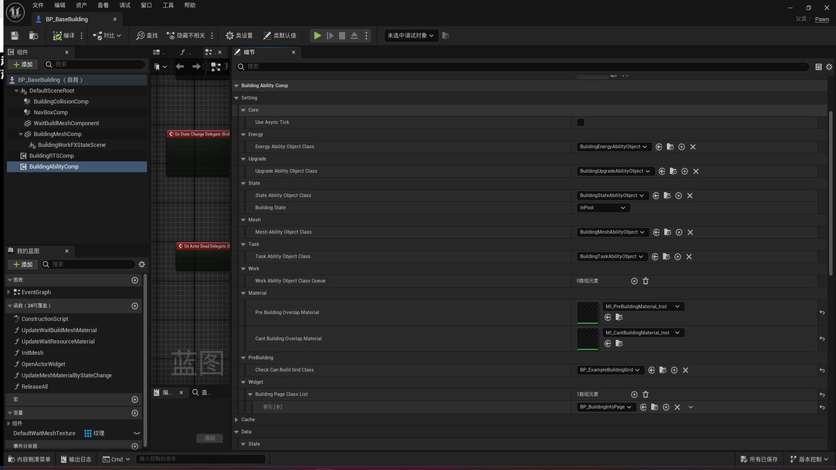Reset Check Can Build Grid Class to default
This screenshot has width=836, height=470.
822,370
